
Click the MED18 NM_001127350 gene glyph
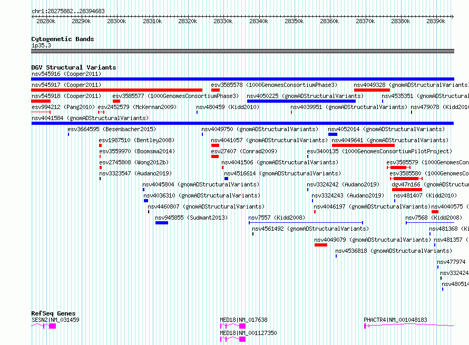point(233,339)
